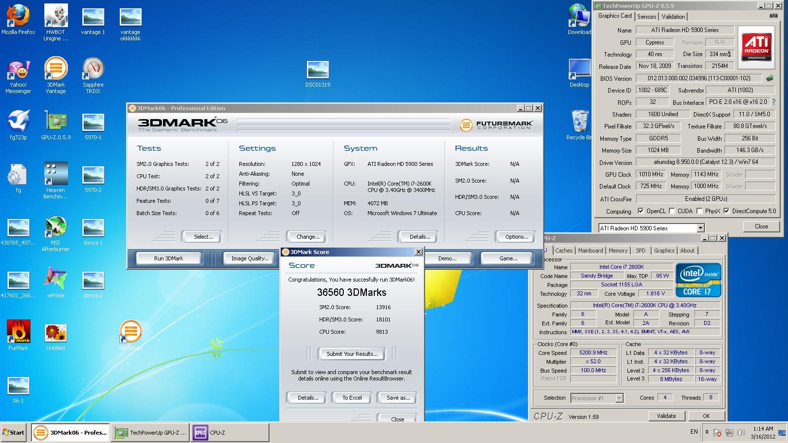Click Validate button in CPU-Z
Screen dimensions: 788x443
666,416
